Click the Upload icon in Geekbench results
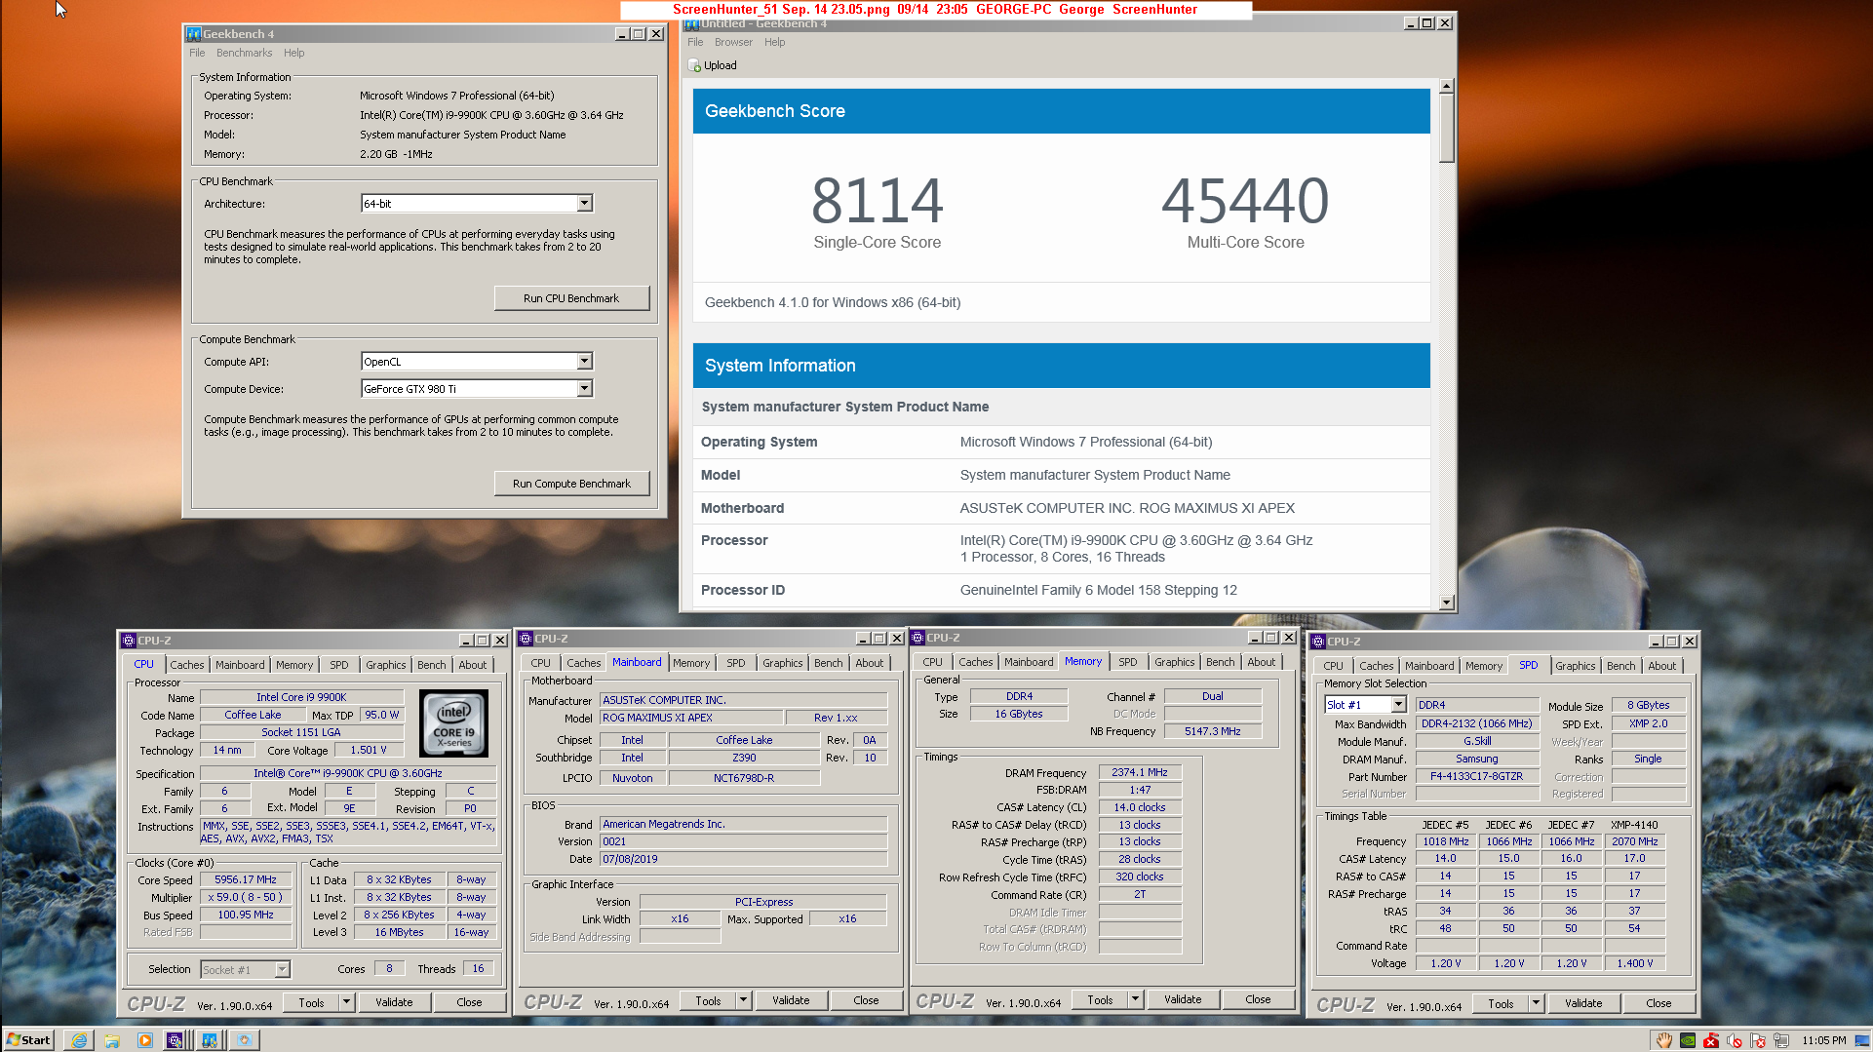1873x1052 pixels. click(x=694, y=65)
